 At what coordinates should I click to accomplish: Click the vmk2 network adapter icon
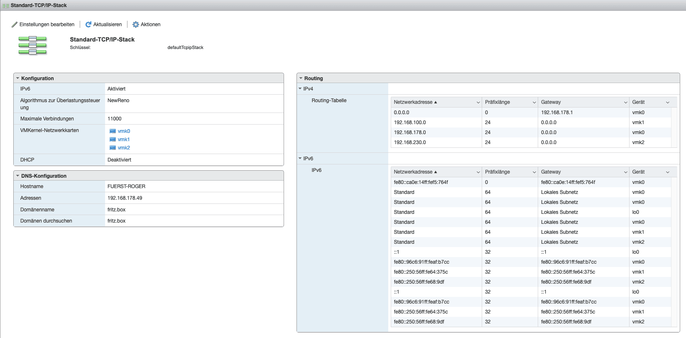coord(113,148)
